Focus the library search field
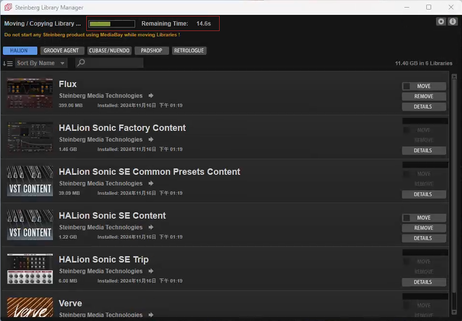The height and width of the screenshot is (321, 462). (109, 63)
